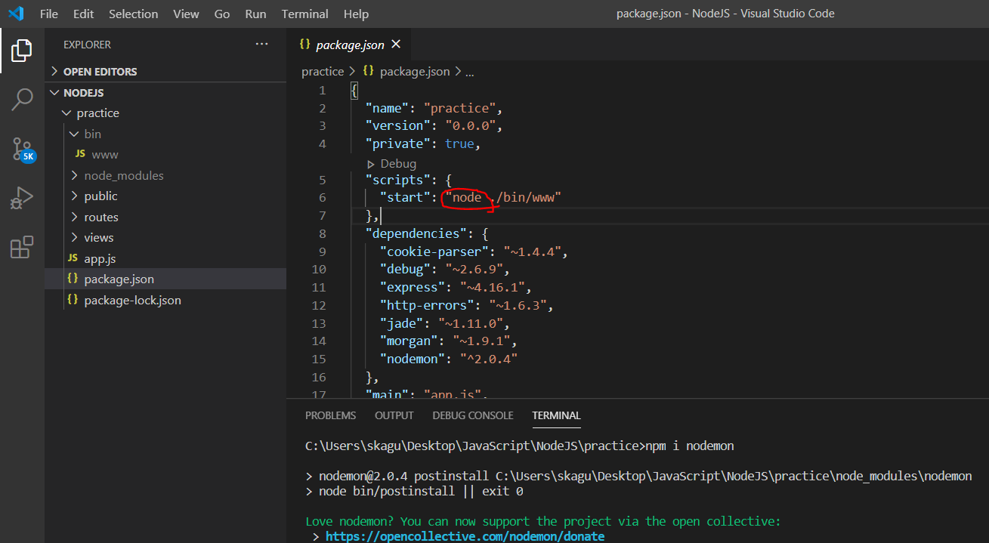Open the File menu
This screenshot has height=543, width=989.
(48, 14)
